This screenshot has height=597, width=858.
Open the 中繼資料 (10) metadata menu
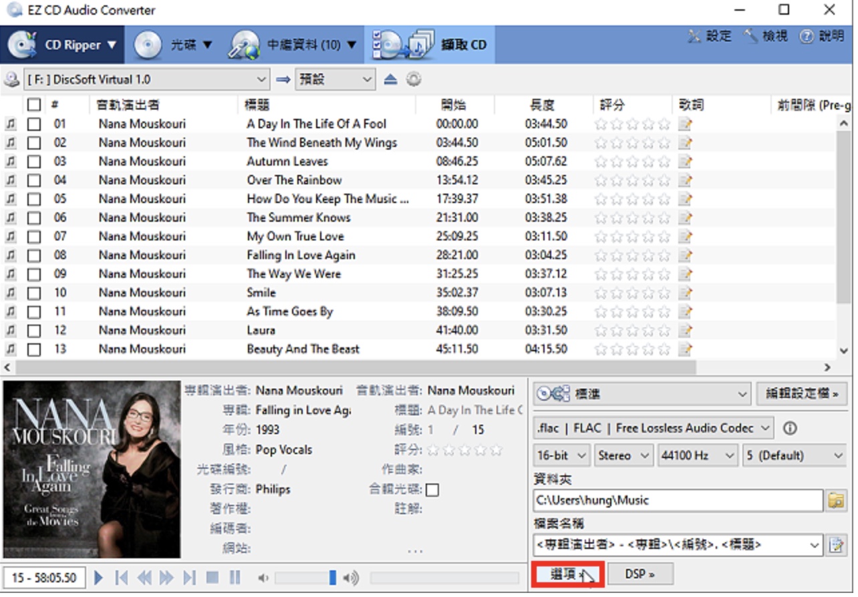pos(292,45)
